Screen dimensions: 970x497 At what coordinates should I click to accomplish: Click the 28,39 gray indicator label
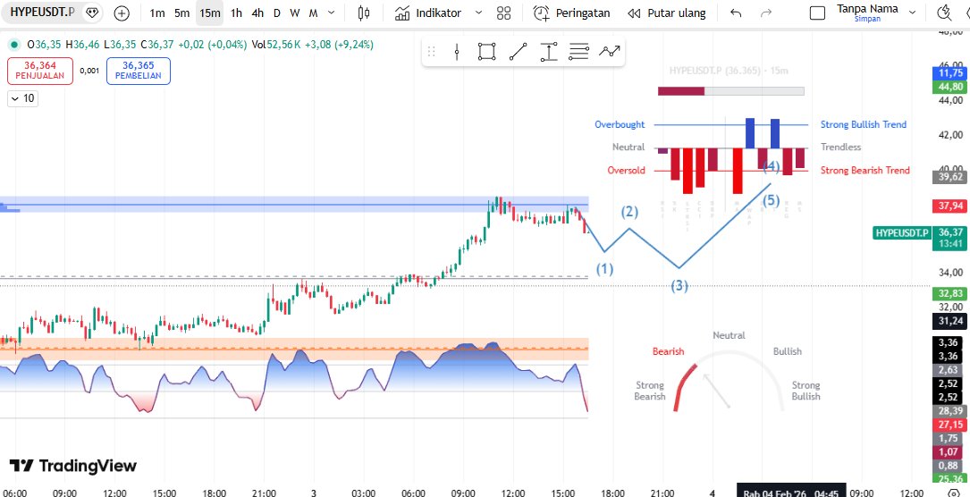coord(949,410)
